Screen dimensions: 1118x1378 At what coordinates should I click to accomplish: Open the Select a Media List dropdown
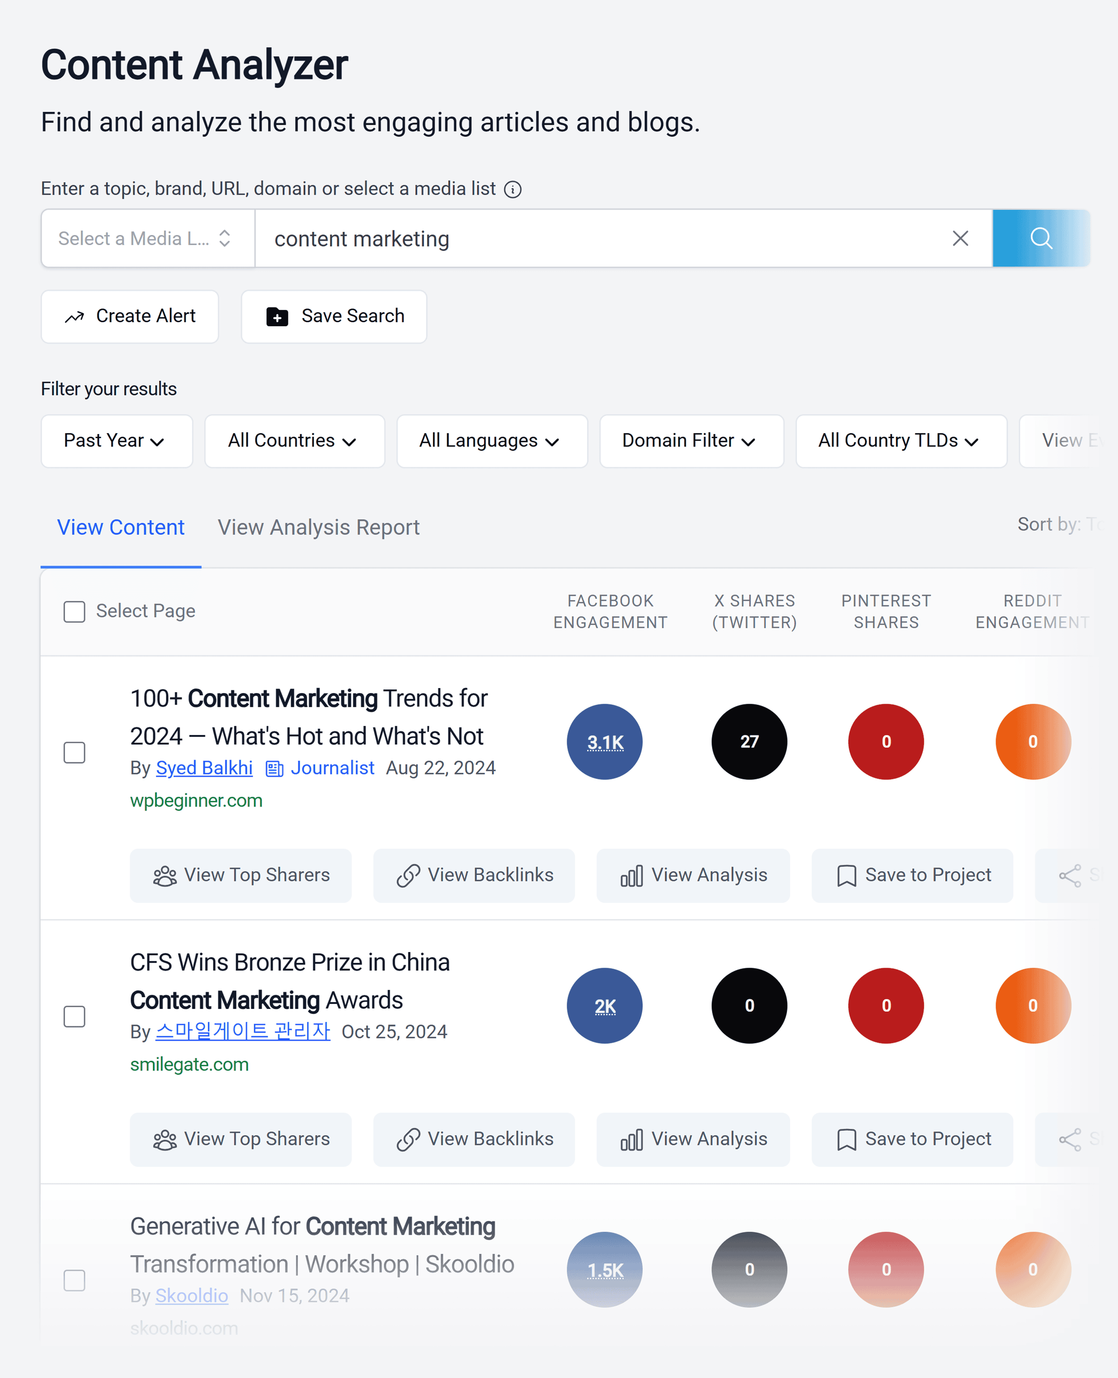coord(147,238)
